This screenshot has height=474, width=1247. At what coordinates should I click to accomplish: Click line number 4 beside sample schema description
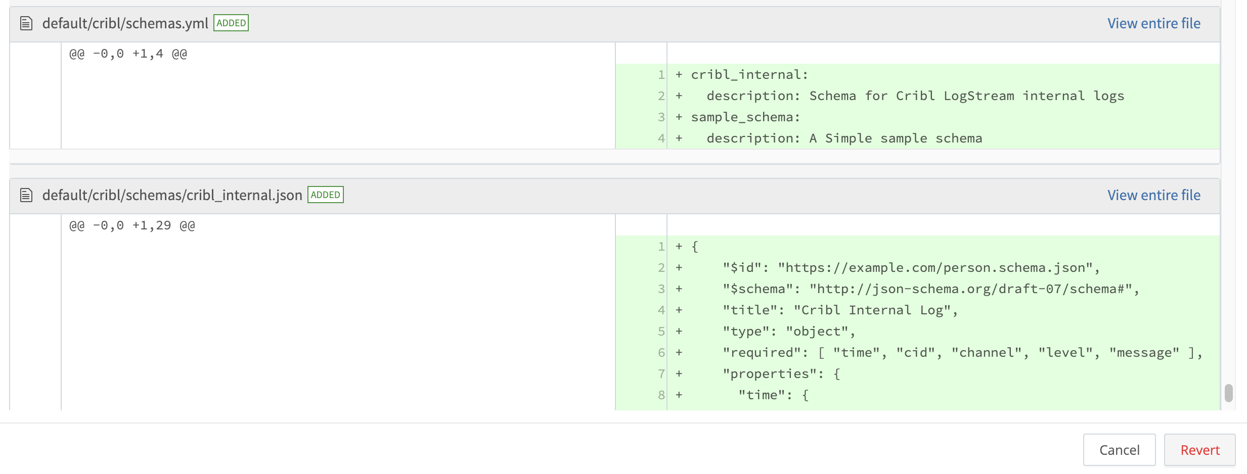click(x=660, y=137)
